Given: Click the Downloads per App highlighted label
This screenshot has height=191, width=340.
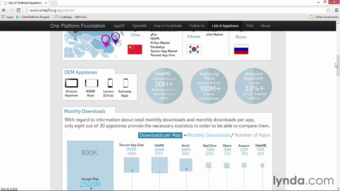Looking at the screenshot, I should 160,135.
